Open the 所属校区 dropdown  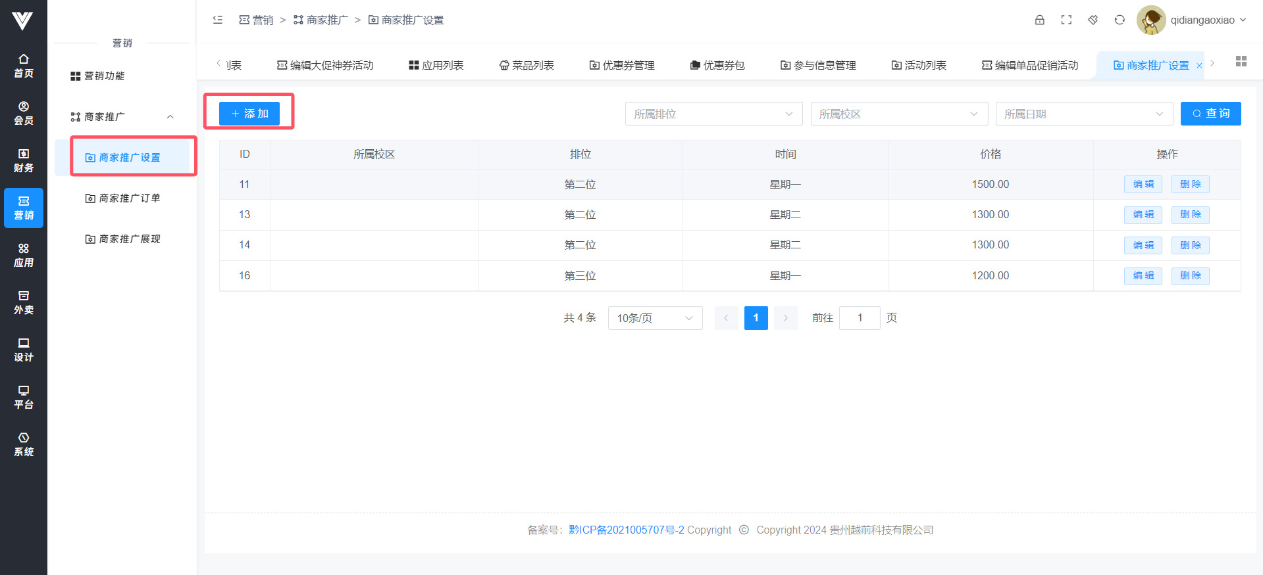(899, 114)
